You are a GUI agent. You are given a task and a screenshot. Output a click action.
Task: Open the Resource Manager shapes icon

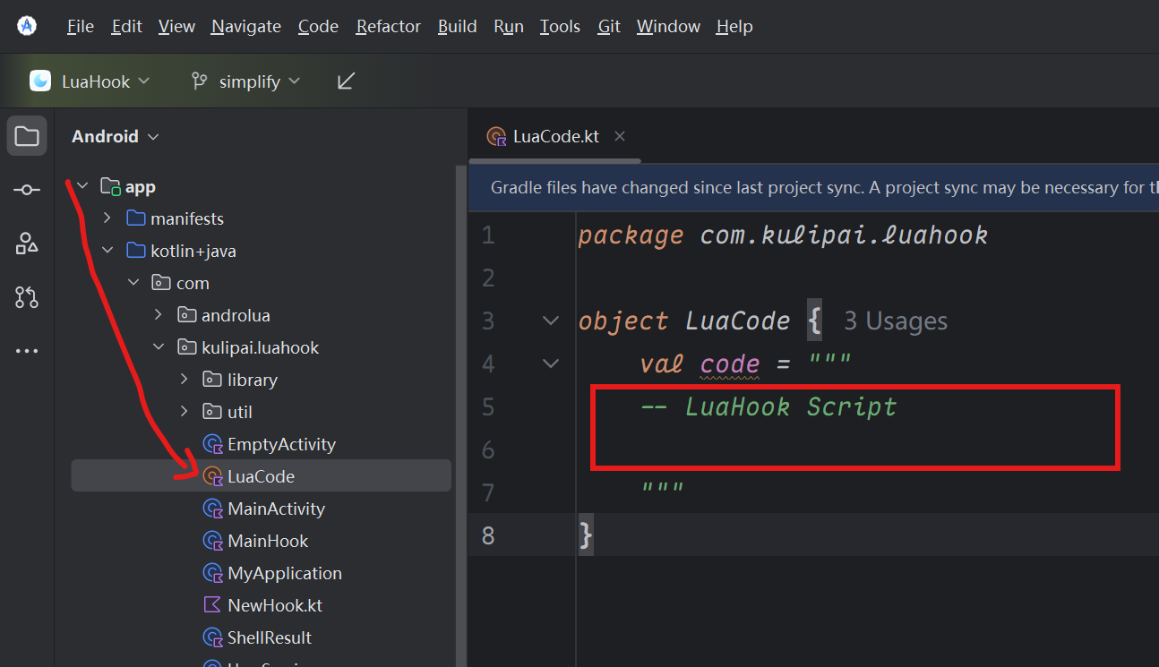[27, 244]
